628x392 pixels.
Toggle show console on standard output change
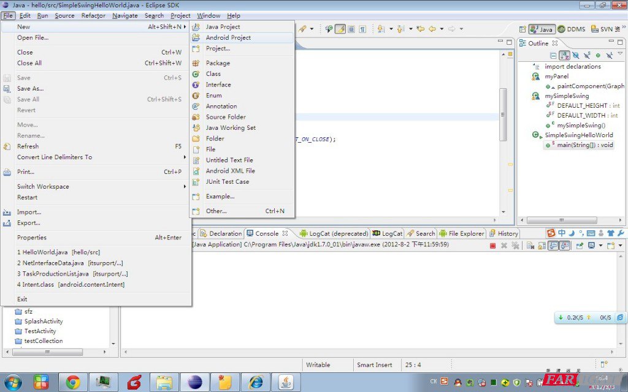[x=553, y=246]
